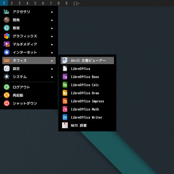Open the グラフィックス menu label
Viewport: 174px width, 174px height.
(x=25, y=36)
